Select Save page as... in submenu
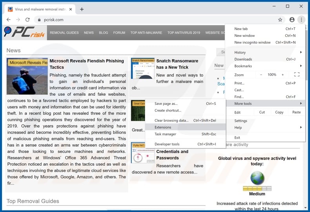The width and height of the screenshot is (310, 212). 185,104
